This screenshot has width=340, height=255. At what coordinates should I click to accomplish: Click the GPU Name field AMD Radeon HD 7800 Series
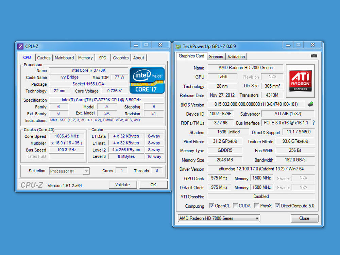click(245, 68)
